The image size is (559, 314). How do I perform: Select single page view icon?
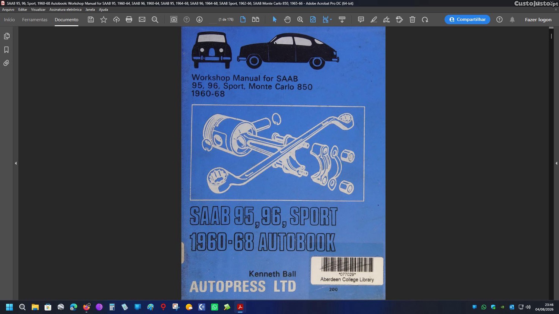click(243, 19)
